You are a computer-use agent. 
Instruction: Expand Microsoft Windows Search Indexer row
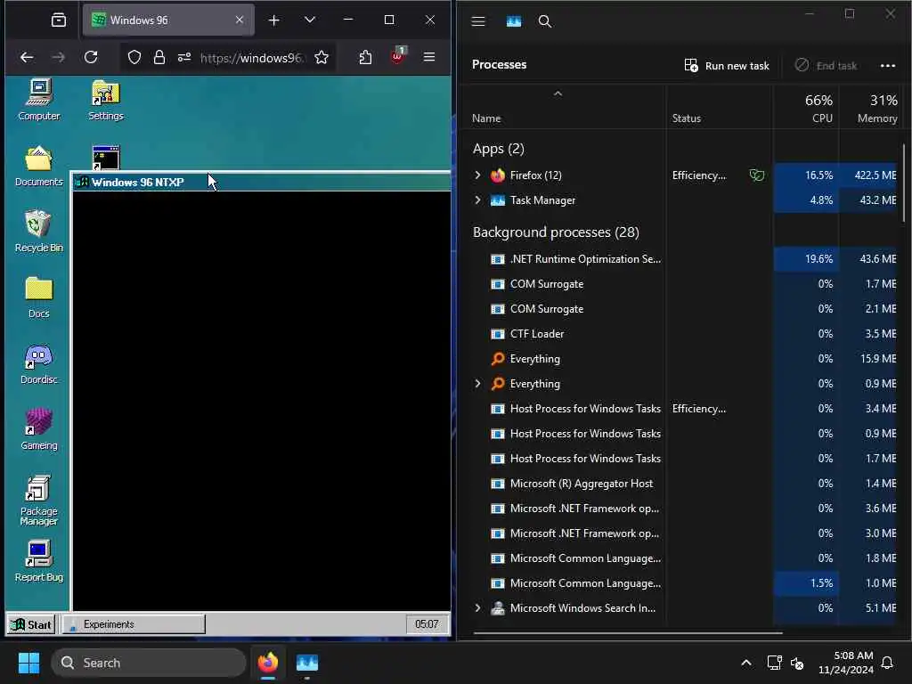(x=477, y=607)
